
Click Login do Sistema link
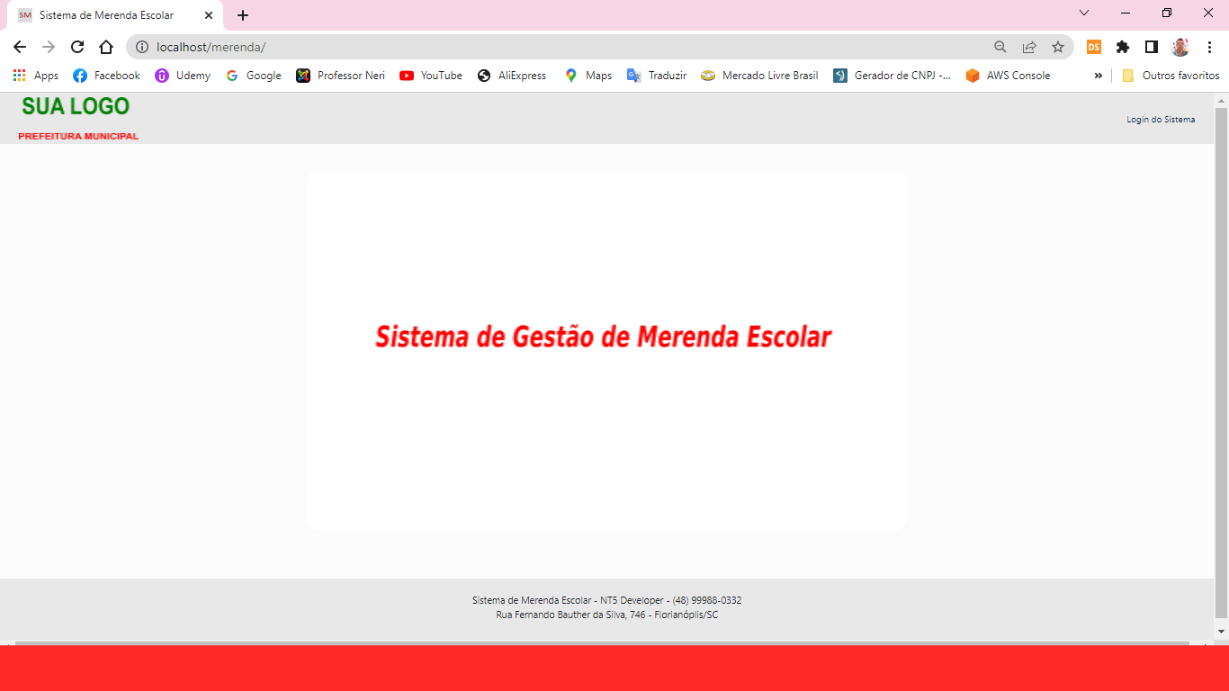coord(1161,120)
